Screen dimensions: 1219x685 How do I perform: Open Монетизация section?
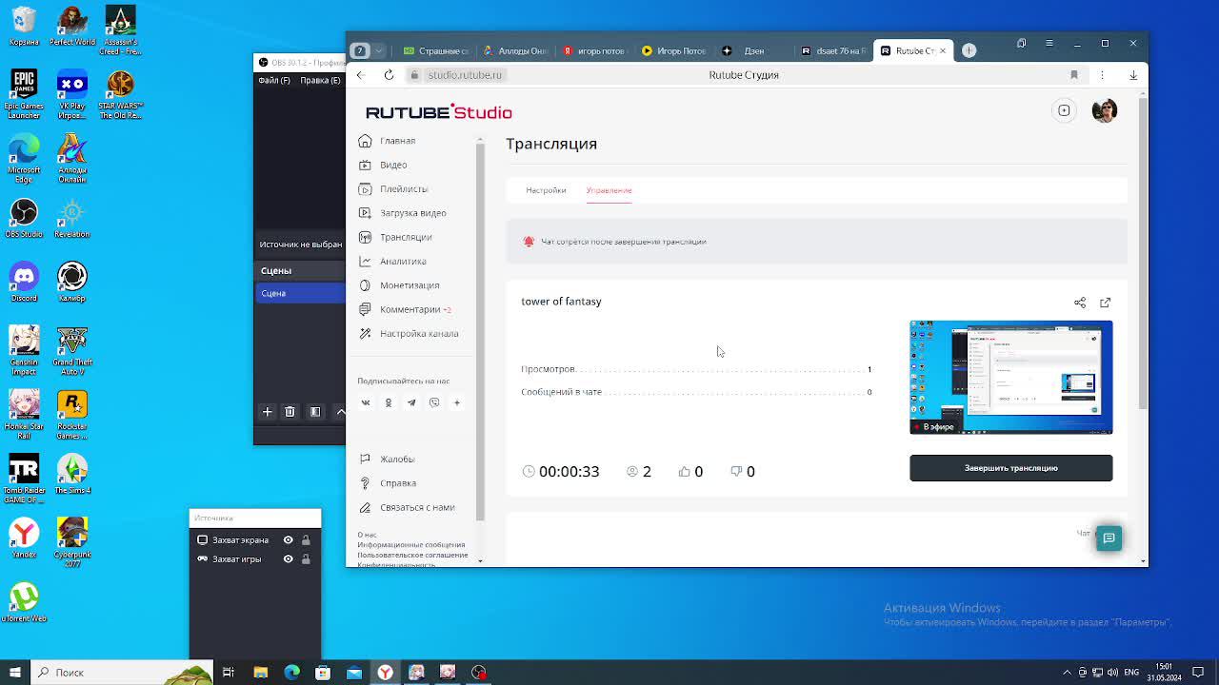coord(409,285)
